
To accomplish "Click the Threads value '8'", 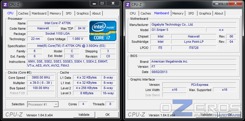I will (110, 104).
